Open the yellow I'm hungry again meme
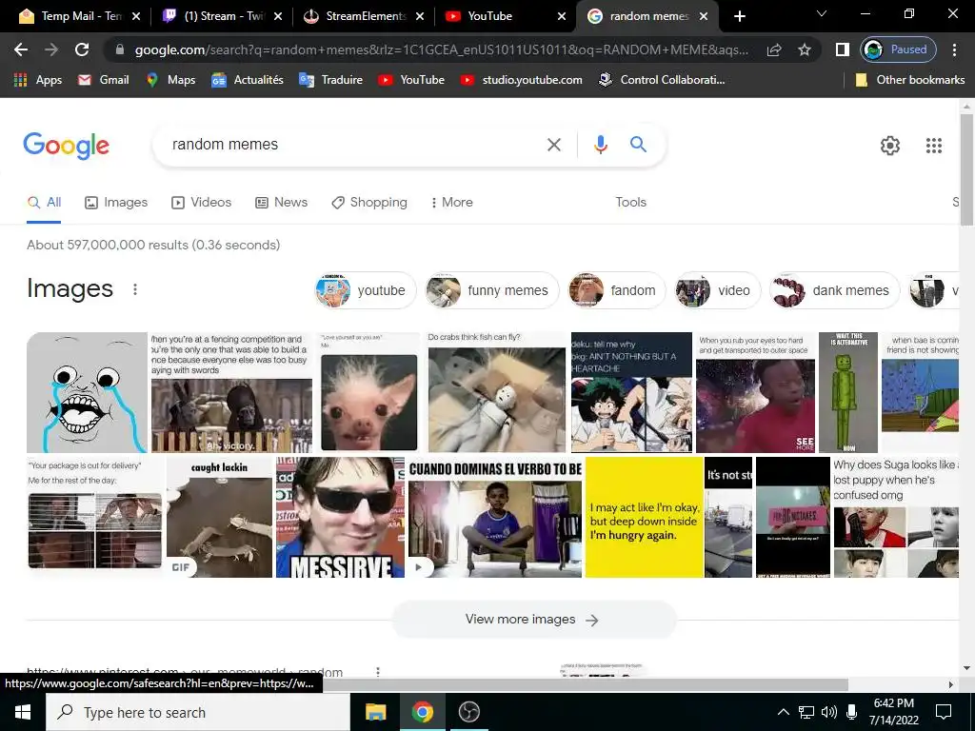Image resolution: width=975 pixels, height=731 pixels. coord(645,517)
